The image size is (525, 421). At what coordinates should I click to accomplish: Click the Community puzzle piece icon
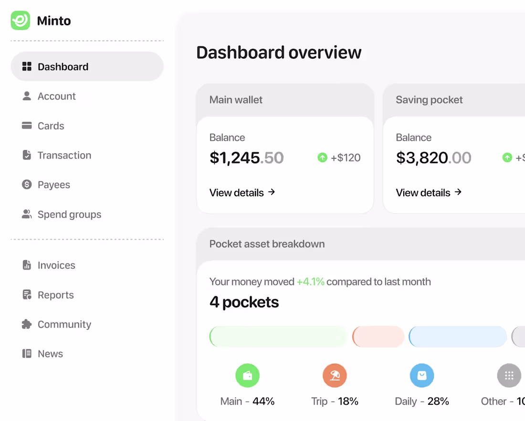click(27, 324)
